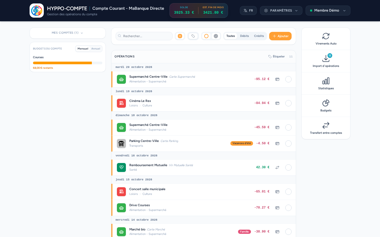
Task: Open the Budgets pie chart icon
Action: [x=326, y=103]
